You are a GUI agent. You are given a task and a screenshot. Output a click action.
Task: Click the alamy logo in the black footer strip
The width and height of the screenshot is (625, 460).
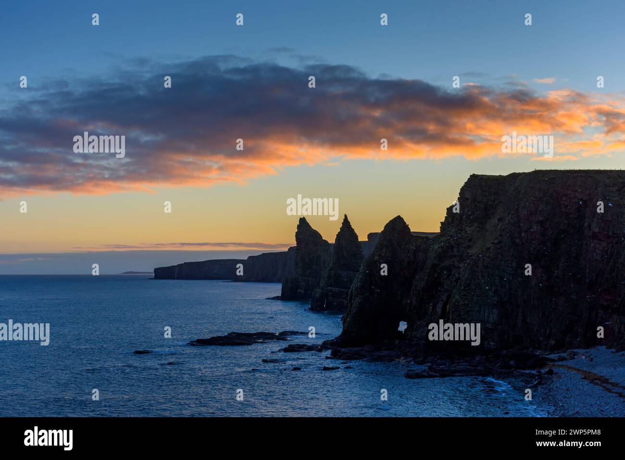click(x=49, y=438)
